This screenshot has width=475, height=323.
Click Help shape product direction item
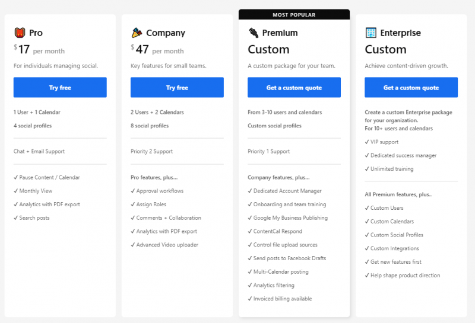tap(406, 275)
